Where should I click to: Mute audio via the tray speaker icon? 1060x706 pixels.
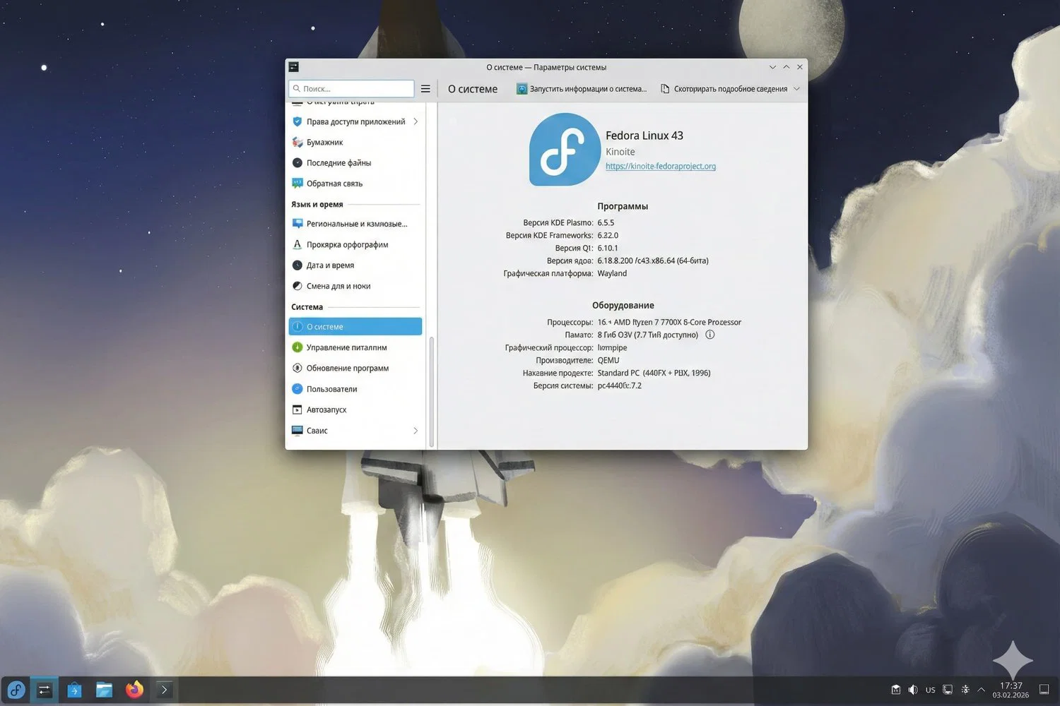913,690
